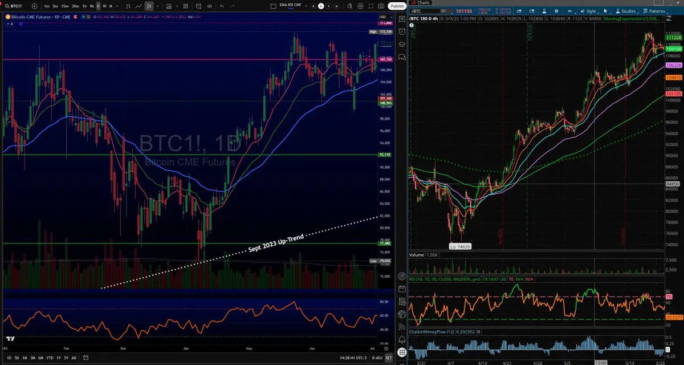This screenshot has width=684, height=365.
Task: Expand the /BTC symbol dropdown arrow
Action: tap(443, 11)
